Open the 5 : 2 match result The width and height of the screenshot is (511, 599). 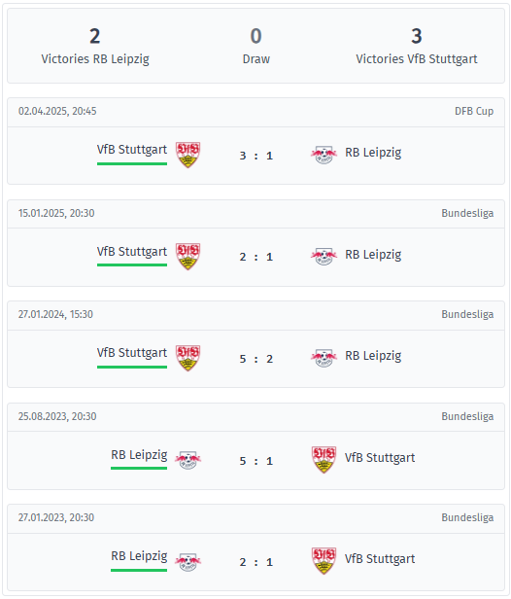point(256,359)
